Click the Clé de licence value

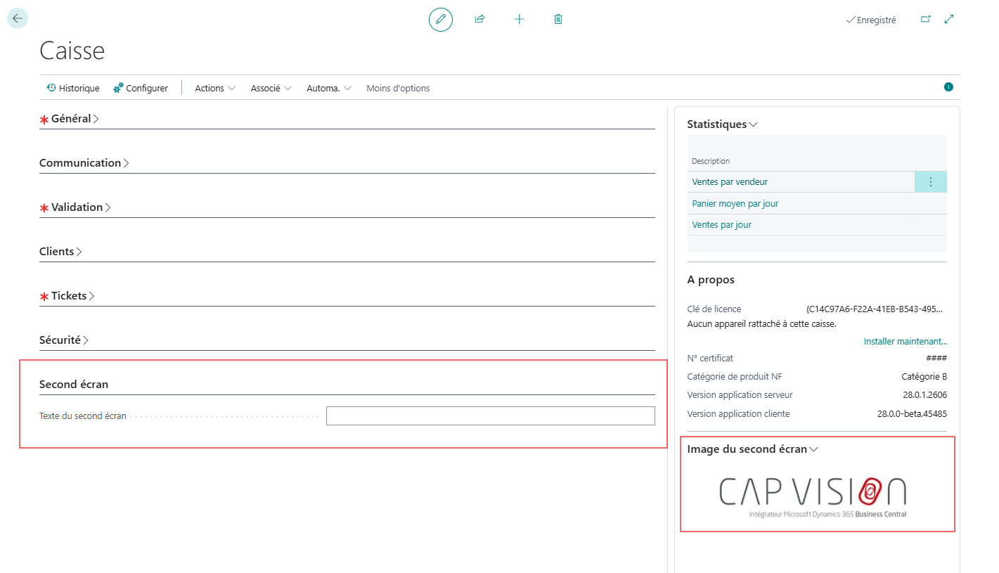(x=875, y=309)
